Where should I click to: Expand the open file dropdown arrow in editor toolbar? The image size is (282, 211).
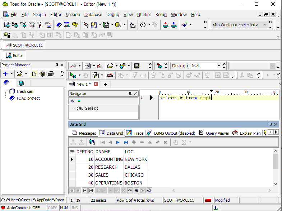116,66
